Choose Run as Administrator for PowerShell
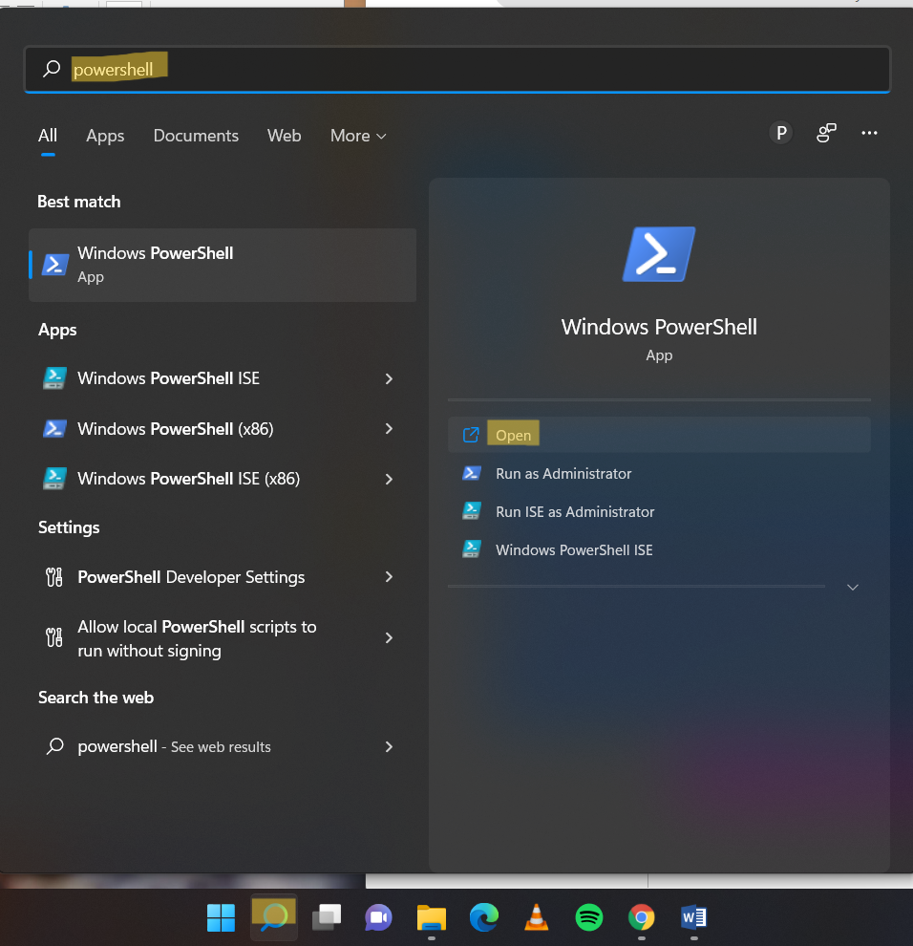 pos(563,473)
